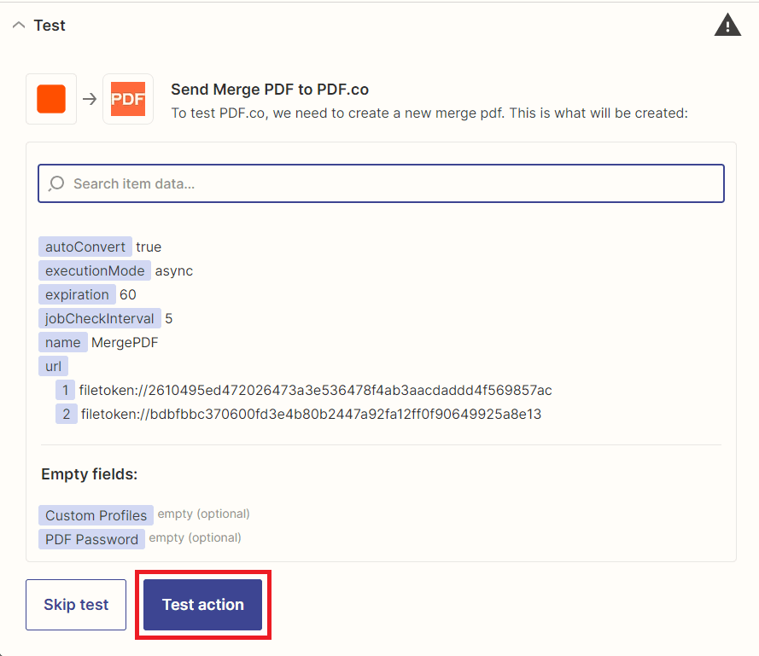Viewport: 759px width, 656px height.
Task: Click the PDF Password empty field tag
Action: (91, 539)
